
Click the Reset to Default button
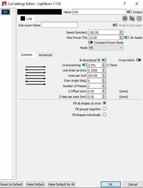(x=12, y=184)
